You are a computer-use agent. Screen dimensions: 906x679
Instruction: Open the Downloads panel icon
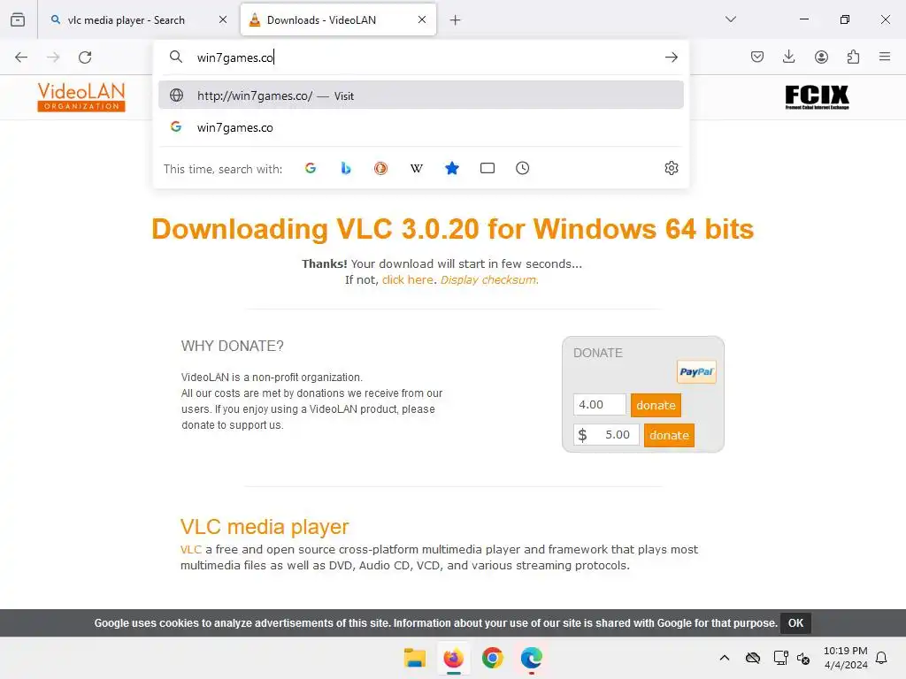pyautogui.click(x=788, y=57)
